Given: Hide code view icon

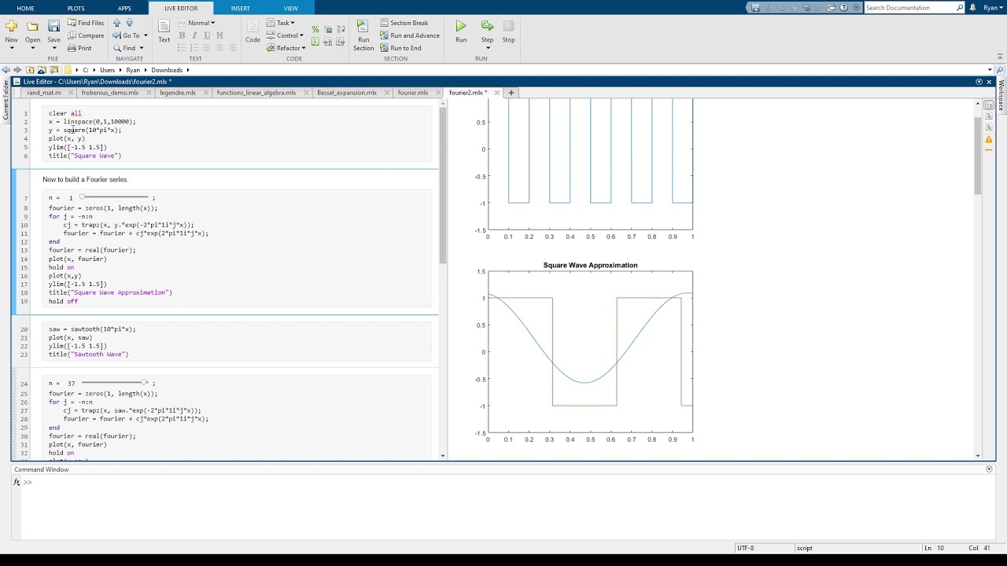Looking at the screenshot, I should click(x=989, y=127).
